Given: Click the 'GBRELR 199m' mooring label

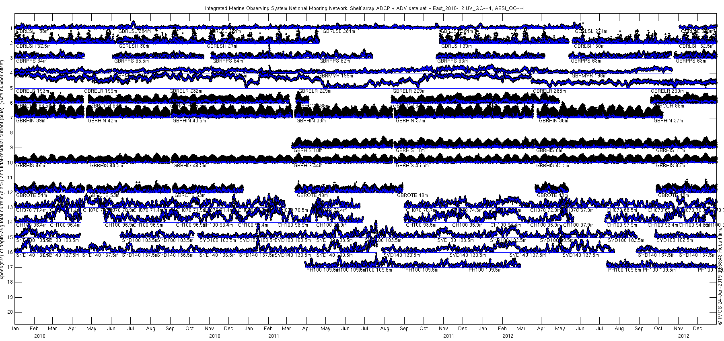Looking at the screenshot, I should pyautogui.click(x=101, y=91).
